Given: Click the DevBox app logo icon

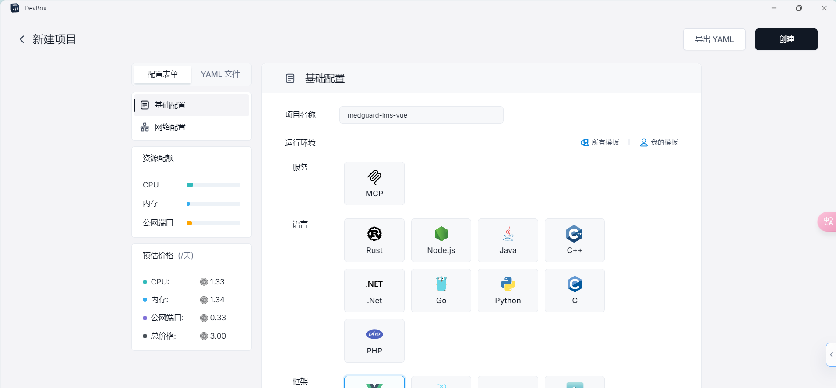Looking at the screenshot, I should [15, 8].
